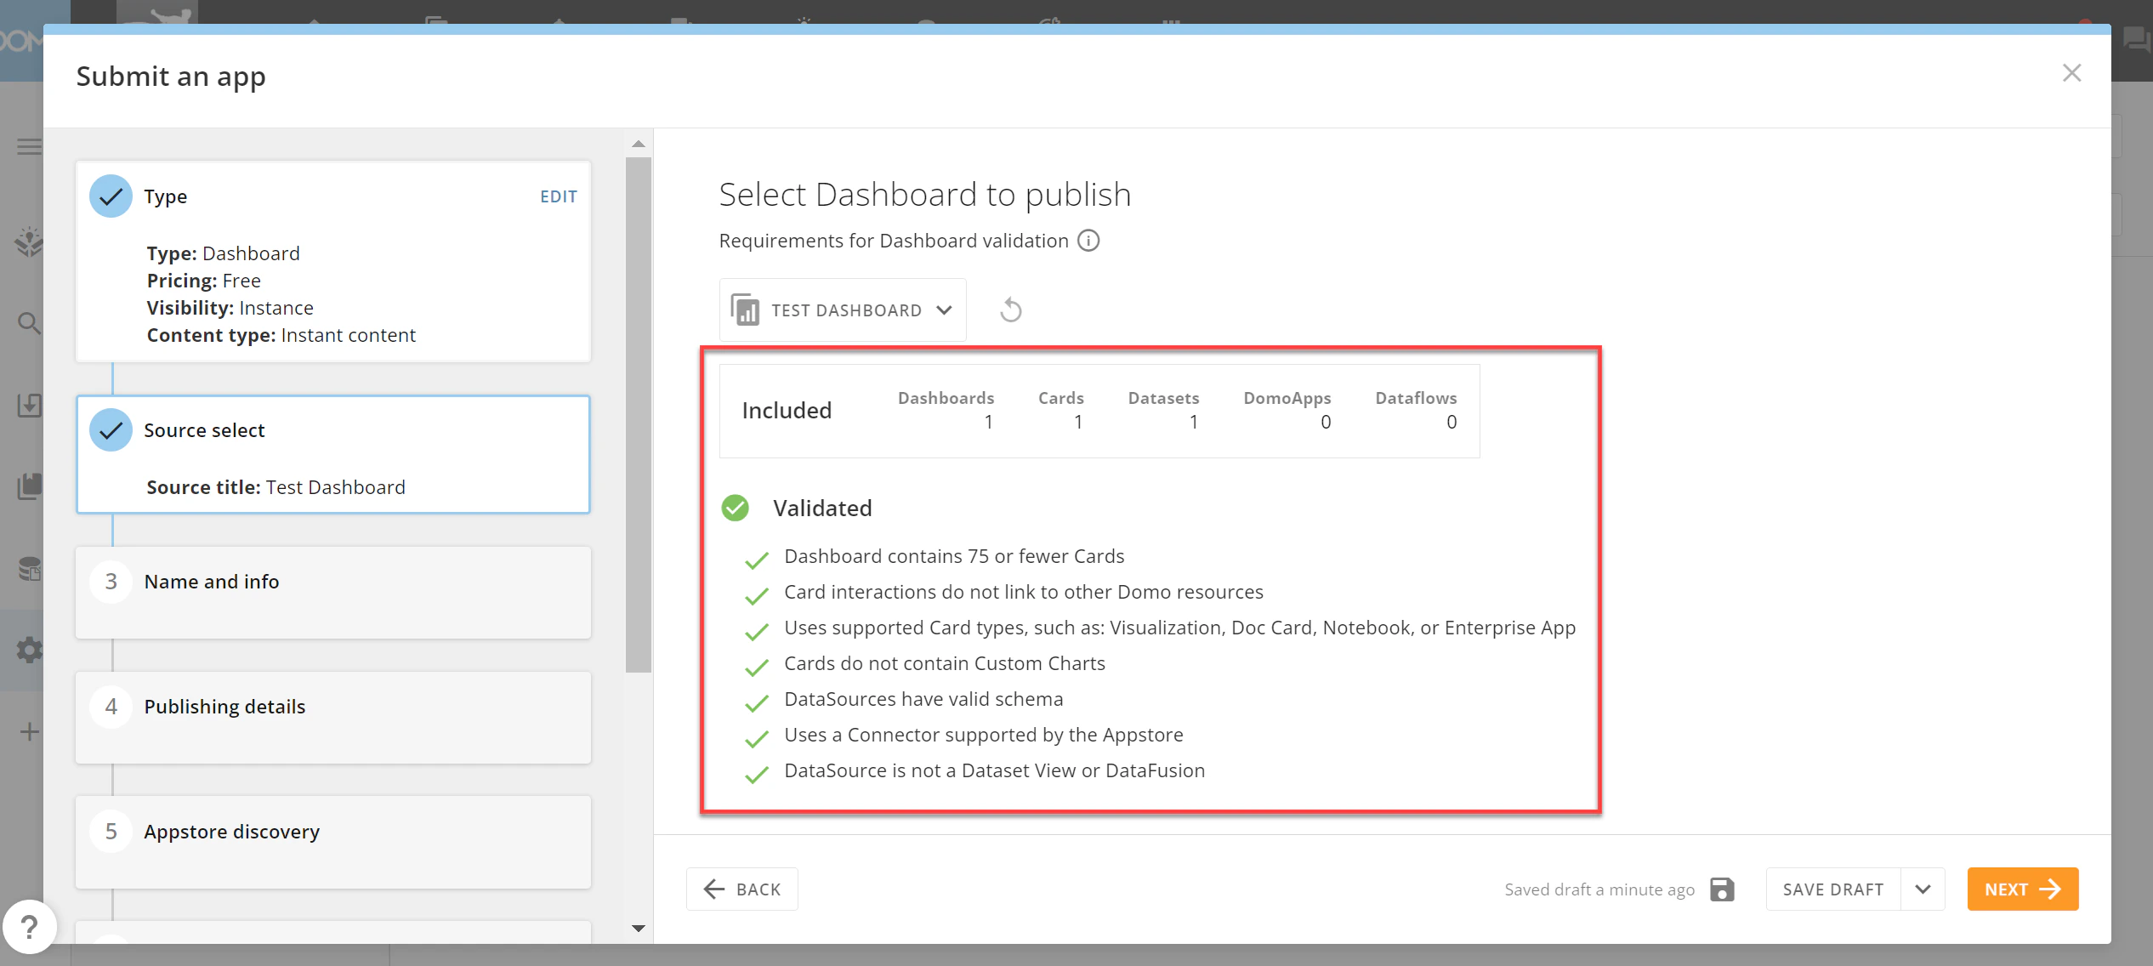Click the Dataflows count in Included box
This screenshot has height=966, width=2153.
click(1451, 422)
